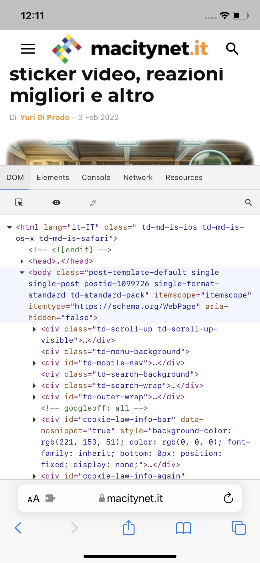This screenshot has width=260, height=563.
Task: Open site search magnifier in header
Action: pyautogui.click(x=232, y=49)
